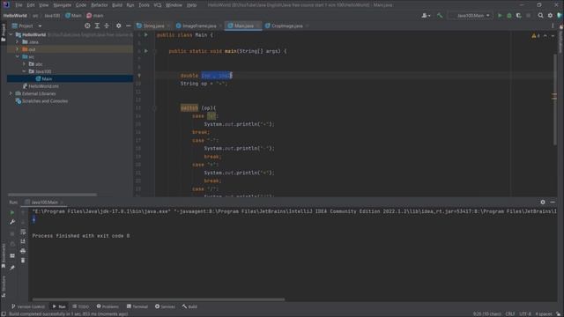Rerun program in Run panel
The width and height of the screenshot is (564, 317).
(11, 213)
